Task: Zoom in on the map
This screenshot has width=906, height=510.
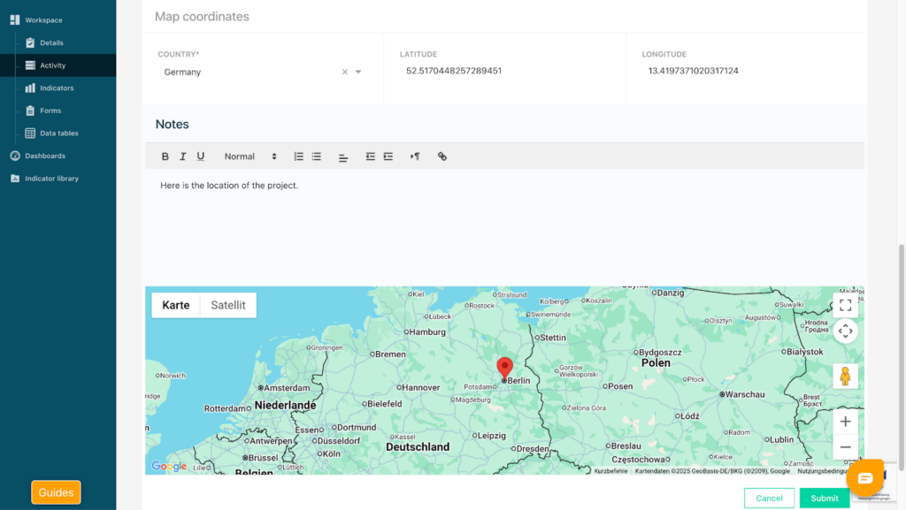Action: coord(845,422)
